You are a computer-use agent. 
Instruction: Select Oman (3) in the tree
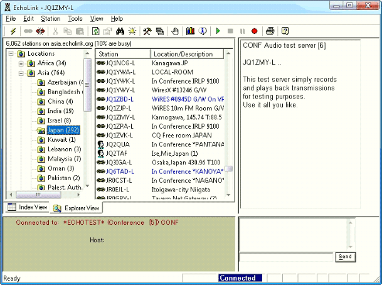[x=61, y=168]
